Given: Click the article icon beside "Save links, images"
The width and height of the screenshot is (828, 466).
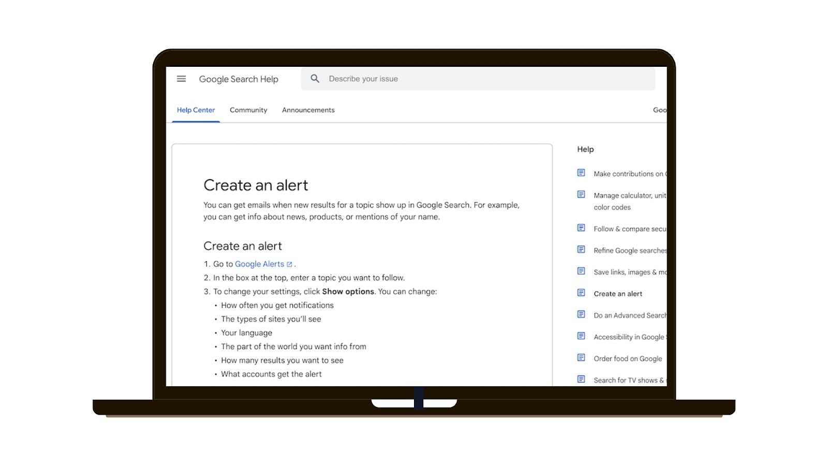Looking at the screenshot, I should tap(580, 271).
